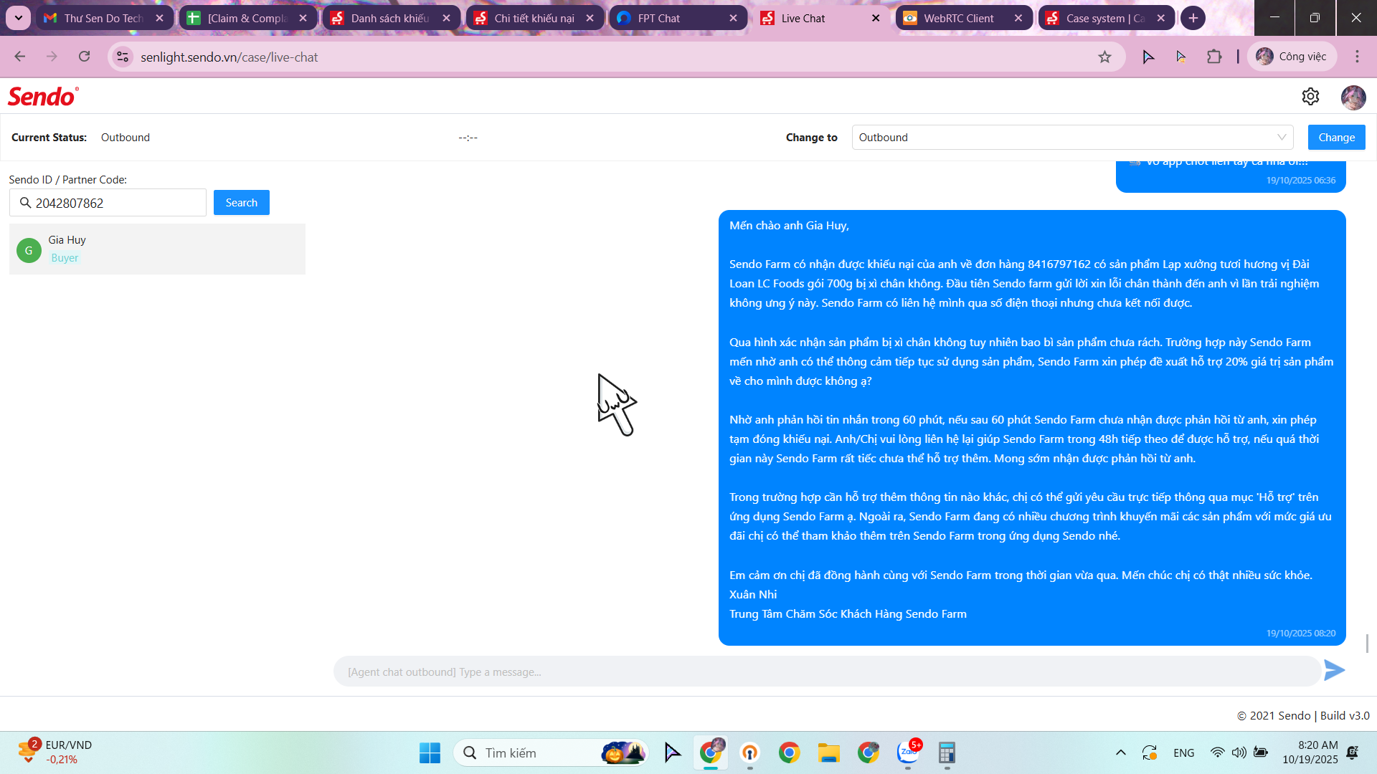Expand the Change to Outbound dropdown
Image resolution: width=1377 pixels, height=774 pixels.
click(x=1072, y=137)
